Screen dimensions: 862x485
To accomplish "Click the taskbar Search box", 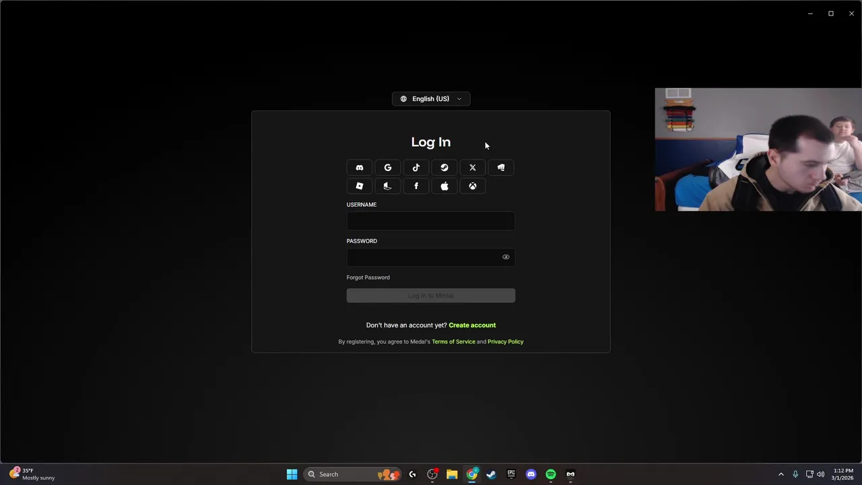I will coord(352,474).
